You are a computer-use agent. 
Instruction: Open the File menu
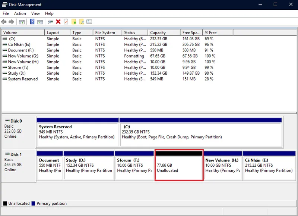(6, 13)
